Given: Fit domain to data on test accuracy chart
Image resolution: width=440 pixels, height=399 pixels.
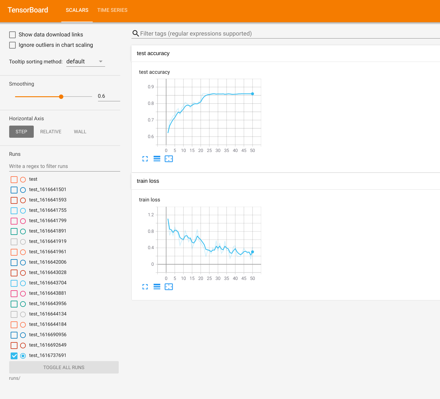Looking at the screenshot, I should click(169, 159).
